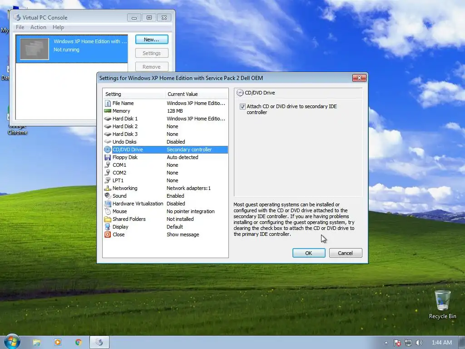Image resolution: width=465 pixels, height=349 pixels.
Task: Click the Current Value column header
Action: (x=197, y=94)
